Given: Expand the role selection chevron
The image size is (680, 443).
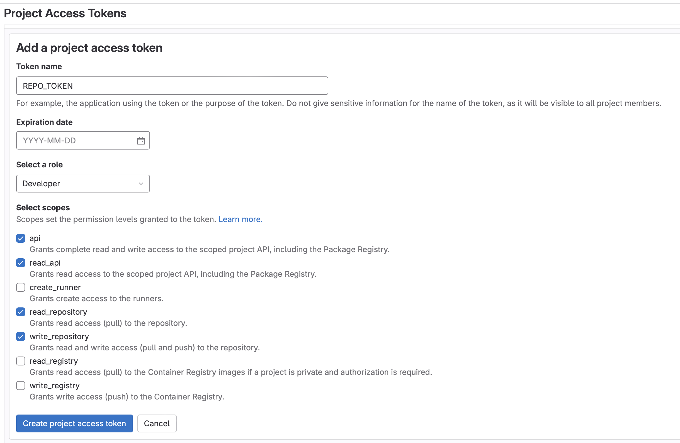Looking at the screenshot, I should tap(140, 184).
